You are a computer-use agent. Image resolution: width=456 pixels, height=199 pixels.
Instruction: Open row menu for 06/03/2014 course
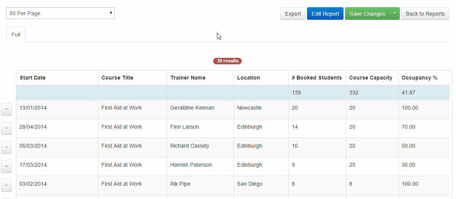coord(6,147)
